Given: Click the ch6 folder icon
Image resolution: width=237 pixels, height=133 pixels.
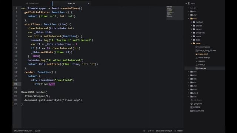Looking at the screenshot, I should pos(191,79).
